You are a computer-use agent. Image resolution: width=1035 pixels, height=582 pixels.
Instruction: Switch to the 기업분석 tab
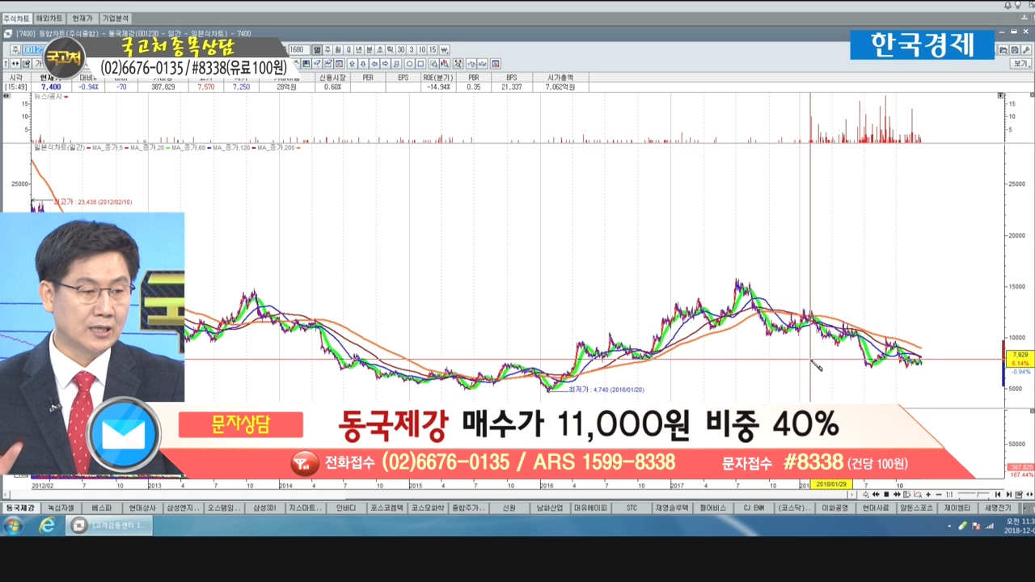[115, 18]
